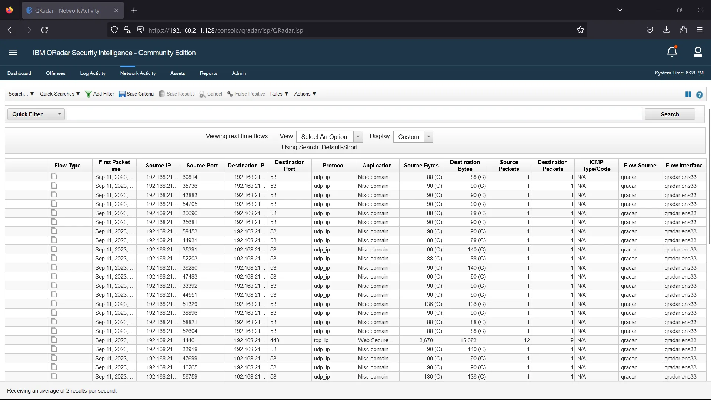
Task: Open flow icon for source port 35736
Action: [54, 186]
